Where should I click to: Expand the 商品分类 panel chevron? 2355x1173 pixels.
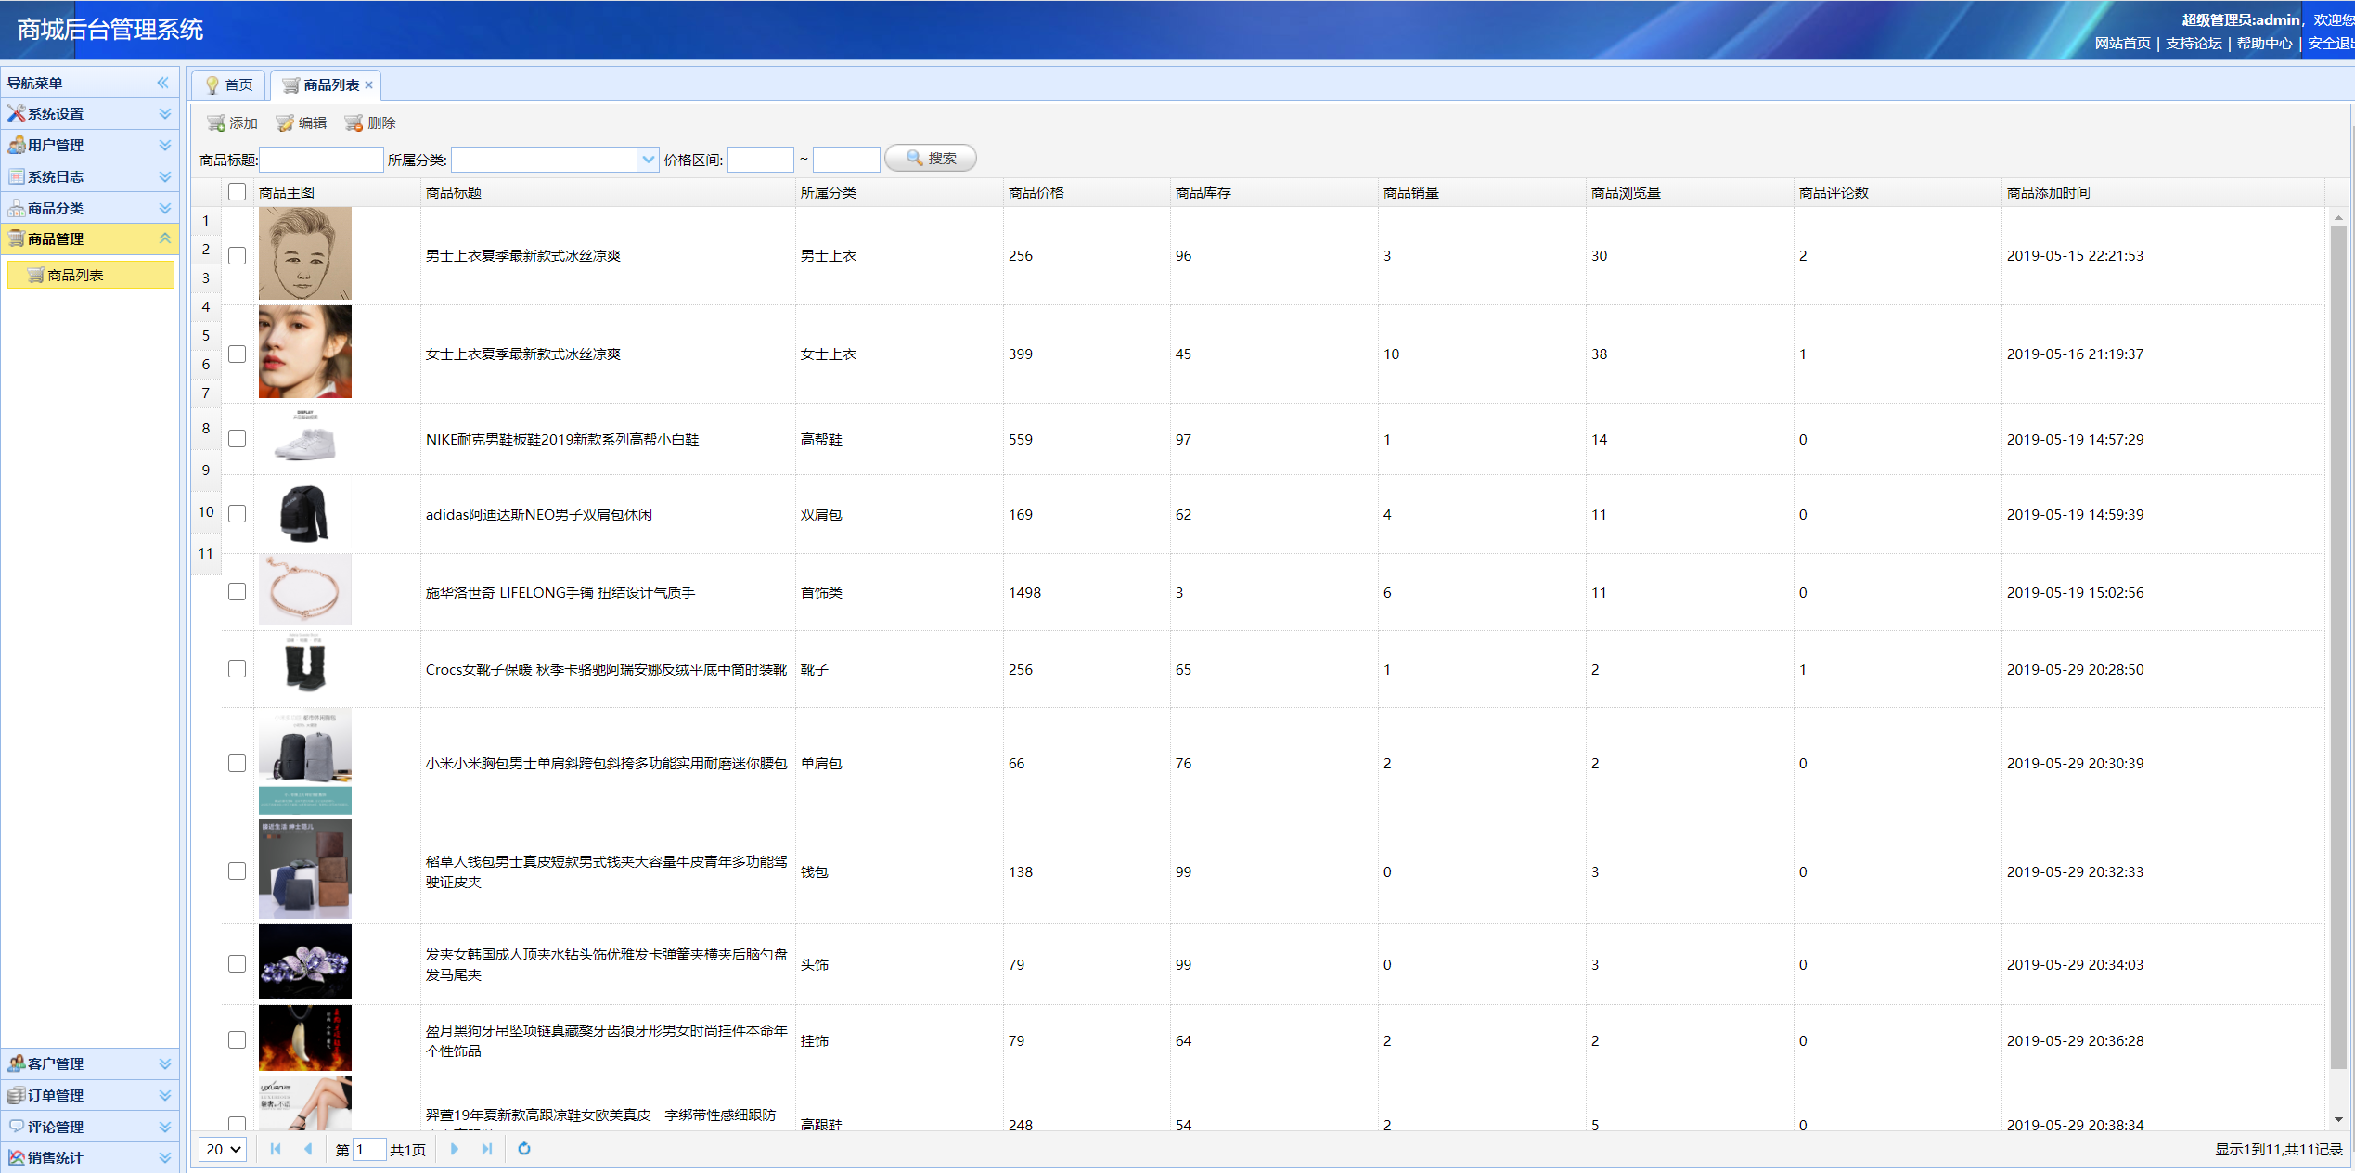(x=165, y=208)
